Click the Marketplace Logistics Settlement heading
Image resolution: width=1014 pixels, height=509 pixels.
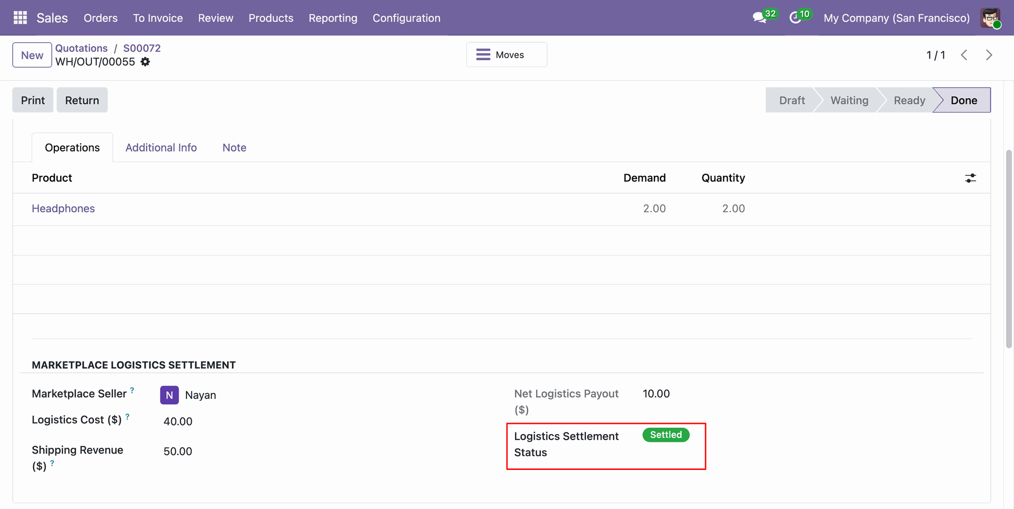[x=134, y=365]
